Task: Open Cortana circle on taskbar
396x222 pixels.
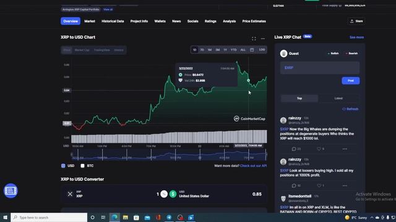Action: [92, 217]
